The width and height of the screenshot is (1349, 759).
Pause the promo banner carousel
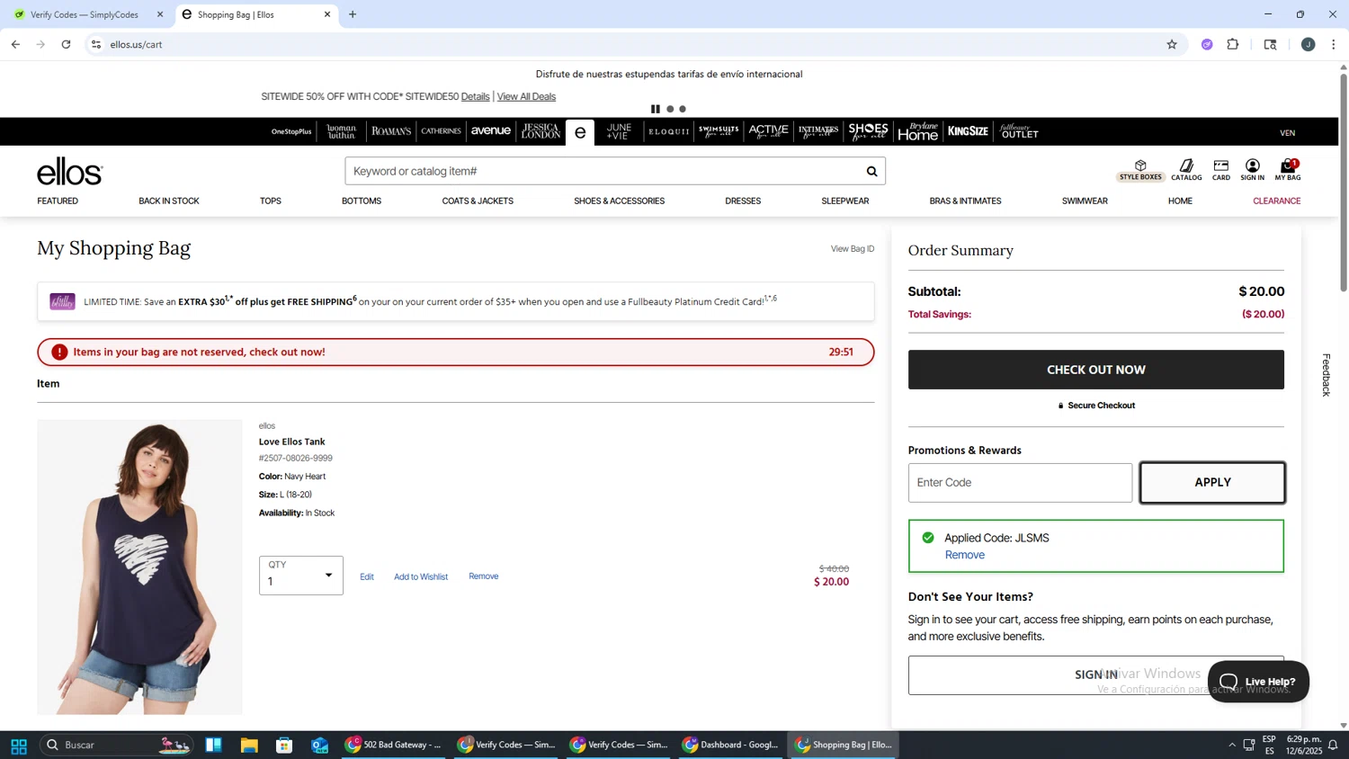click(656, 109)
